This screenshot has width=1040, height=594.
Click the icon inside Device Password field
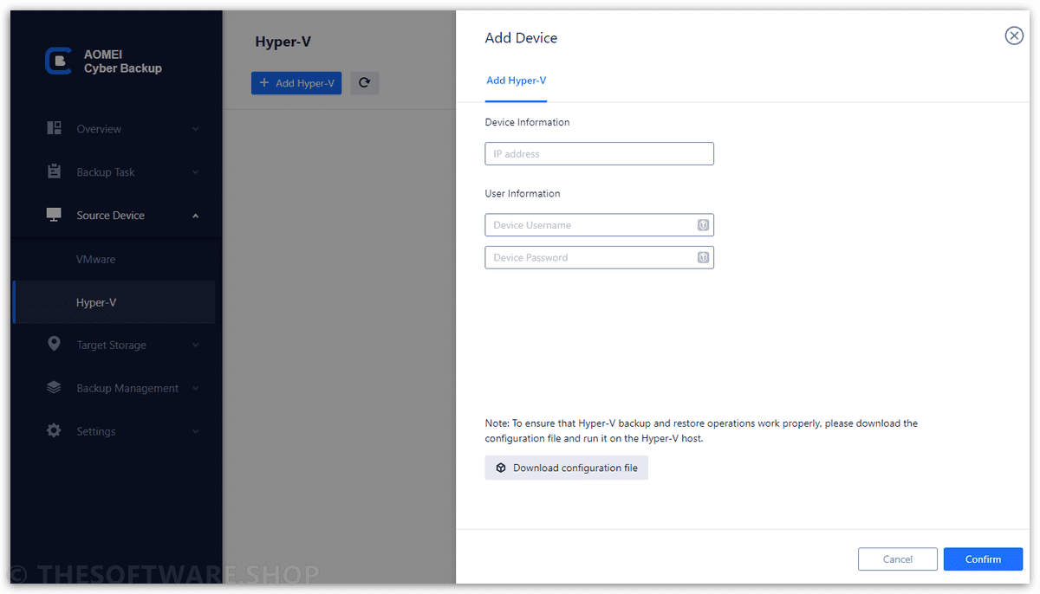coord(703,257)
